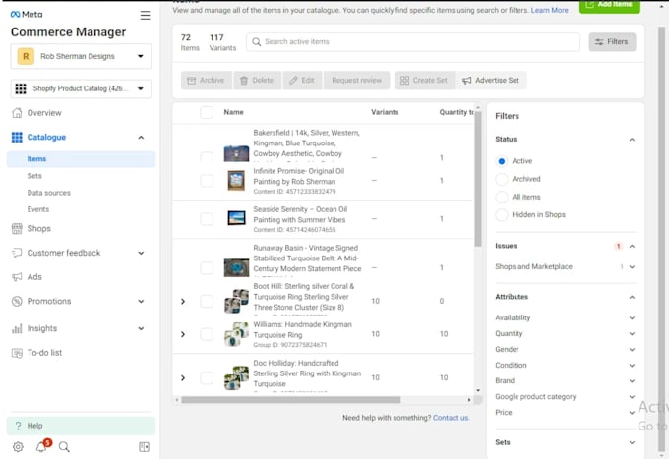Screen dimensions: 669x459
Task: Click the Shopify Product Catalog grid icon
Action: tap(21, 88)
